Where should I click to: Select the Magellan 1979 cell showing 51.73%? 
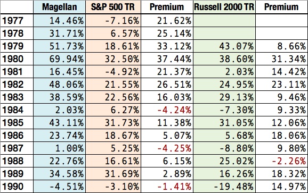click(60, 46)
